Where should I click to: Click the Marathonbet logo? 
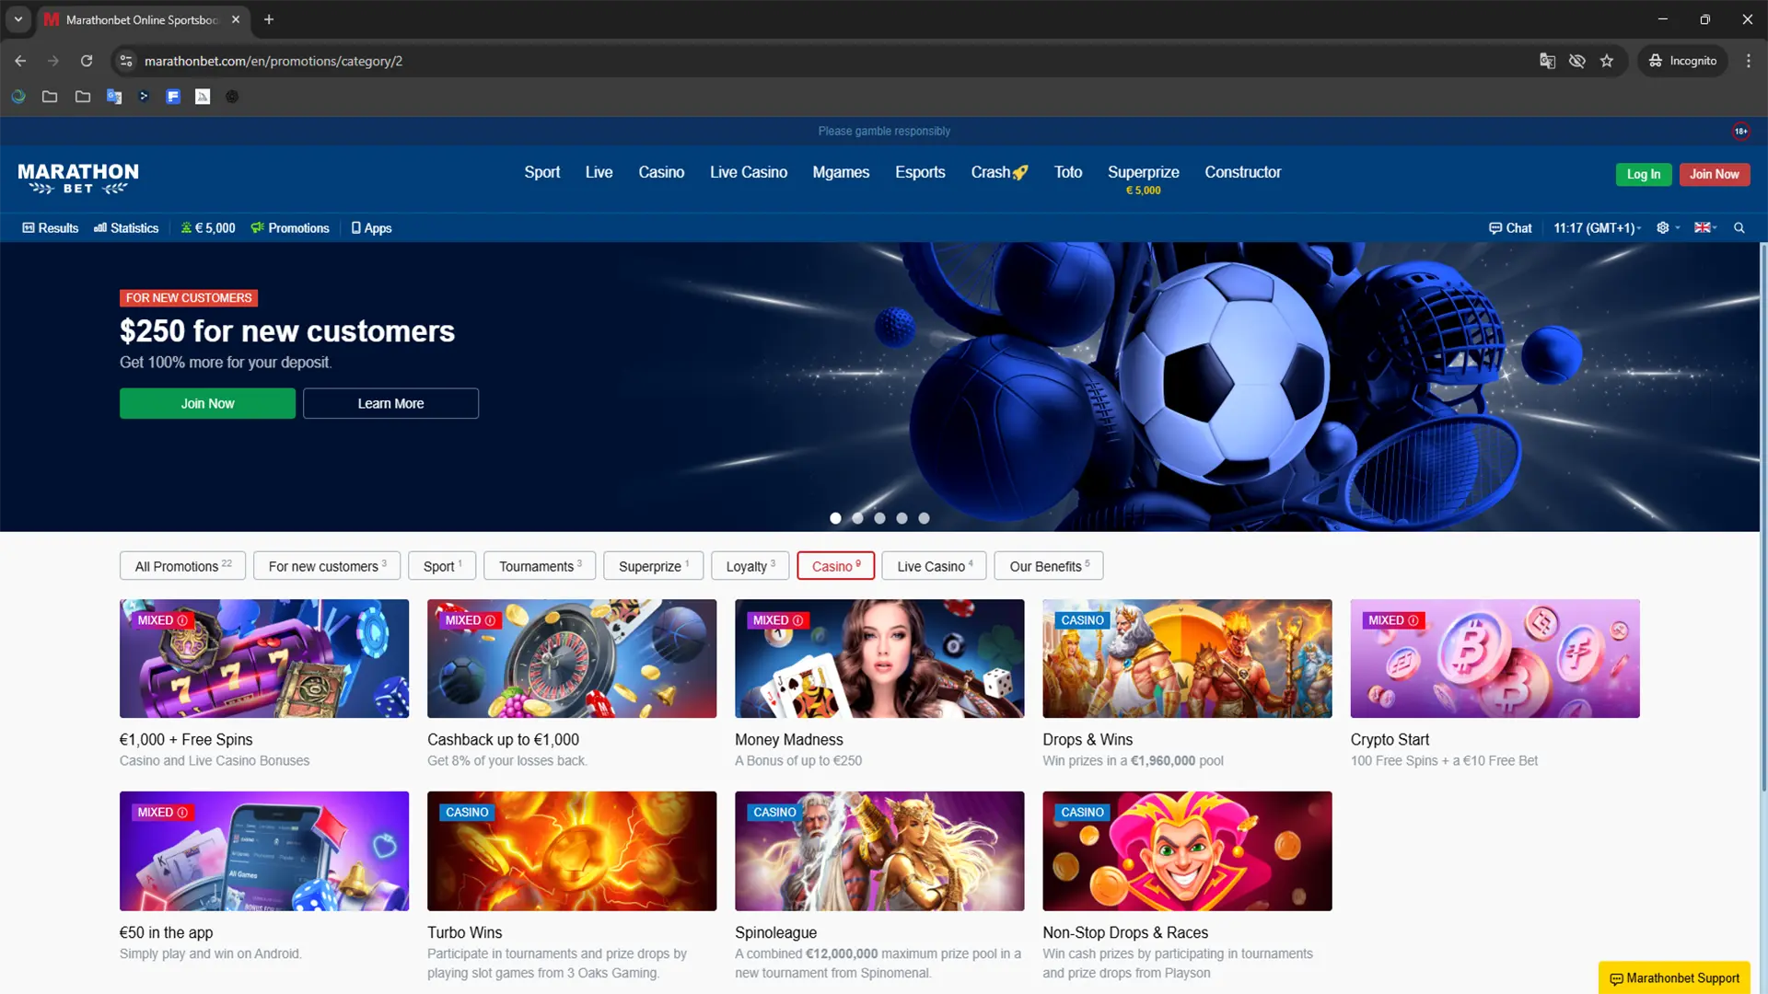(78, 178)
